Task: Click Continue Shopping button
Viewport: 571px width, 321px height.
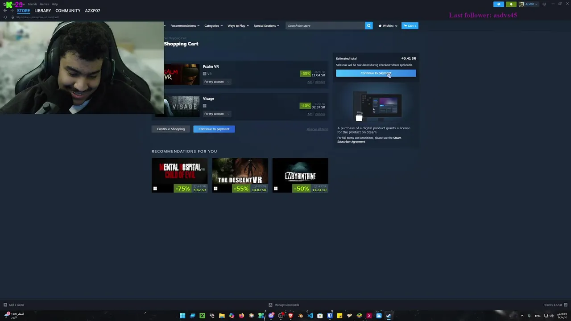Action: pos(171,129)
